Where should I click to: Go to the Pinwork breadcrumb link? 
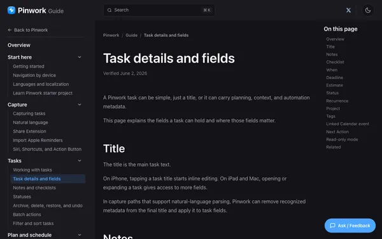click(111, 35)
